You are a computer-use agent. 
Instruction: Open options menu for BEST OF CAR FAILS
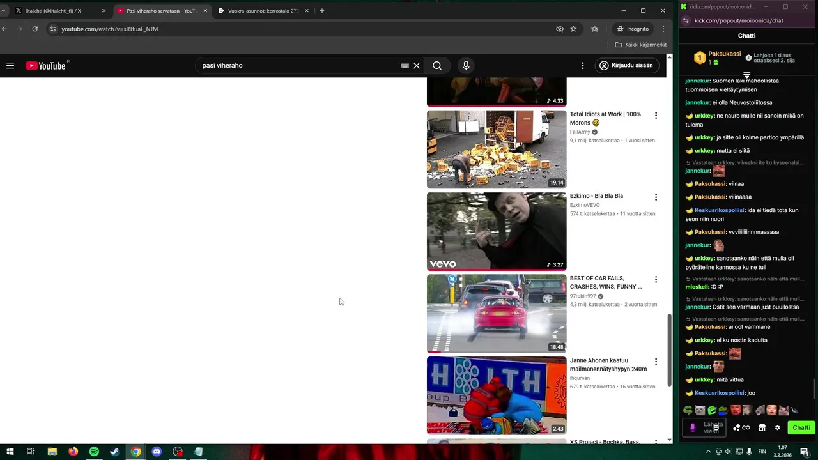coord(656,280)
